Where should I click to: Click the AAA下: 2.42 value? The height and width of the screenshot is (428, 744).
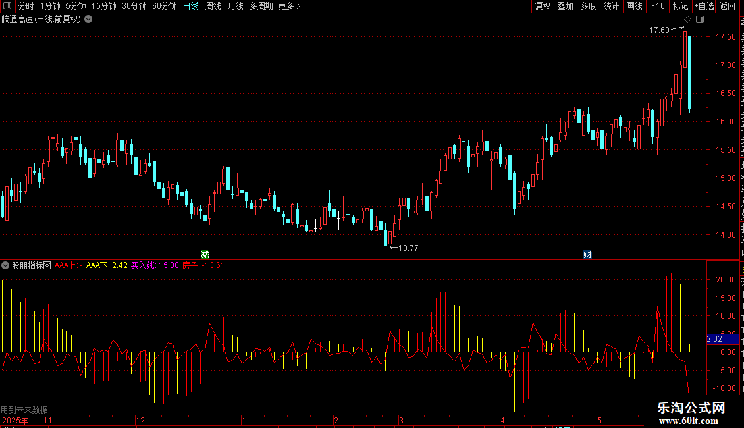[x=107, y=266]
